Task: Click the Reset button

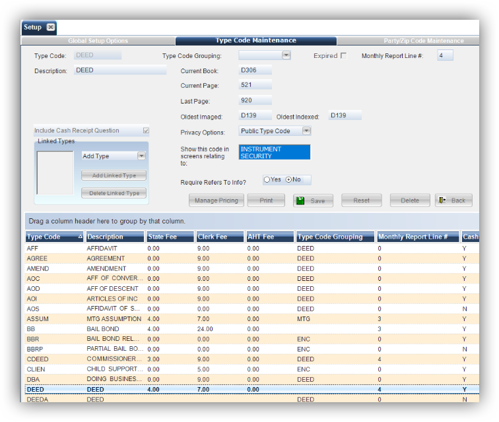Action: tap(362, 200)
